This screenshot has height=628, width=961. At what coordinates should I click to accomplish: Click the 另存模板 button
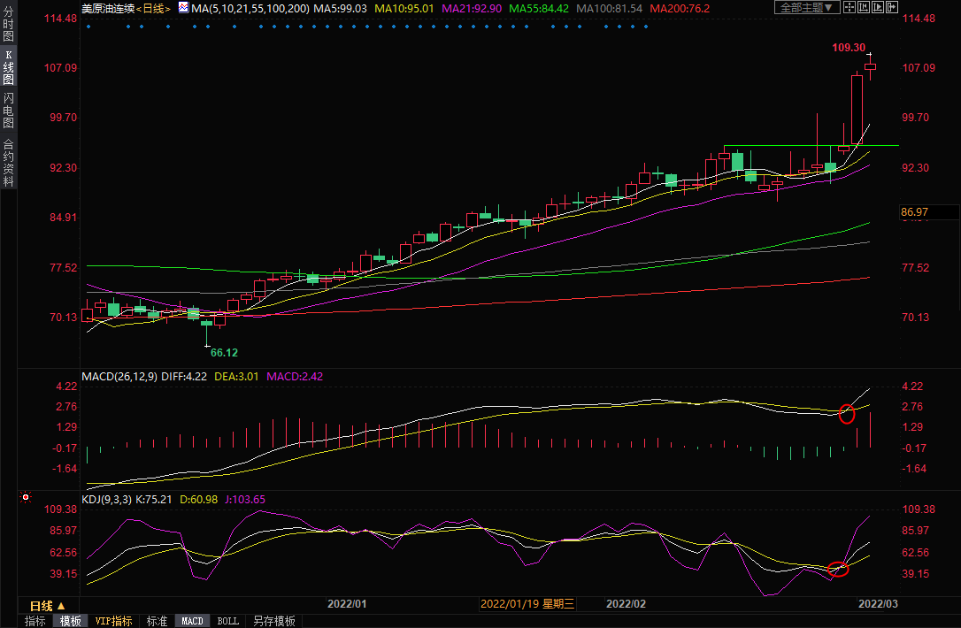pyautogui.click(x=273, y=621)
